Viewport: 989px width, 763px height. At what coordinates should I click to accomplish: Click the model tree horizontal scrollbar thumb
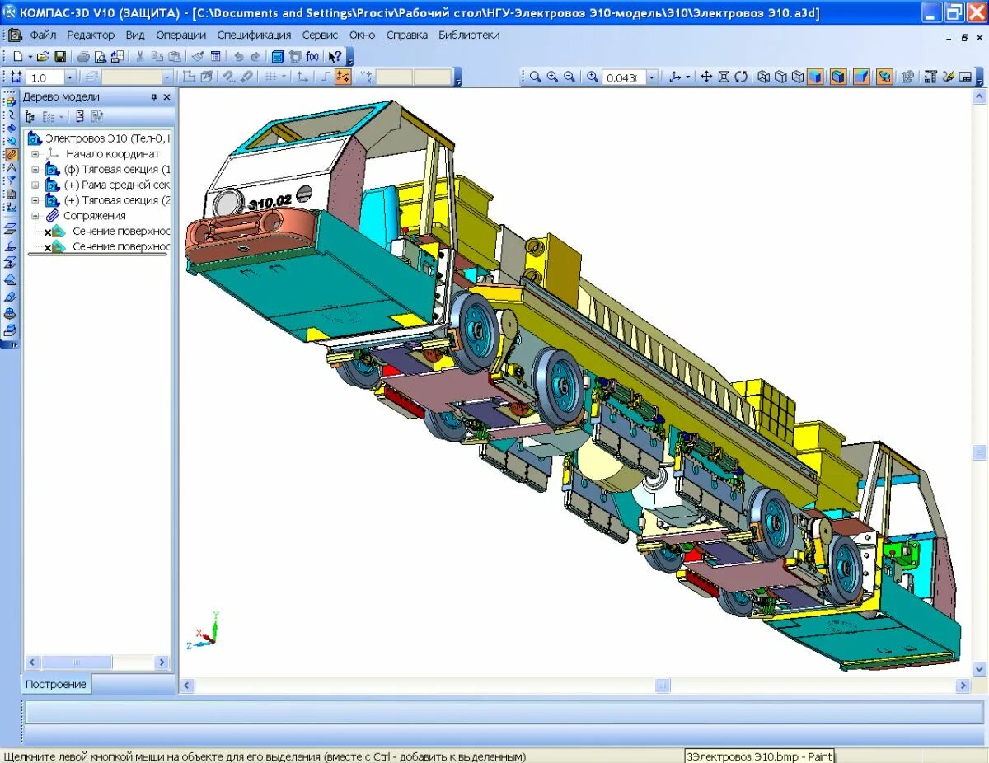pos(77,662)
